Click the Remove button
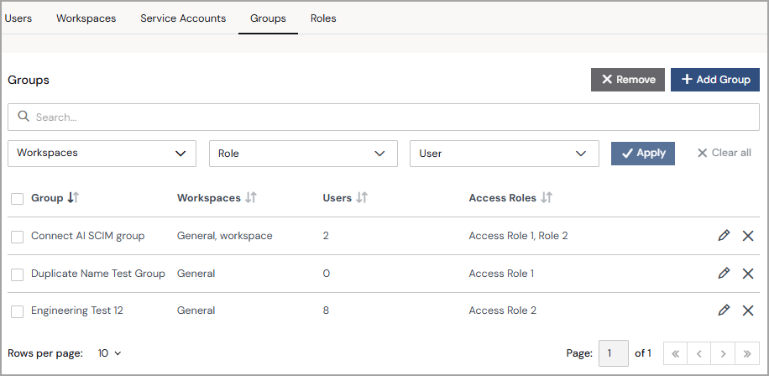 click(628, 80)
